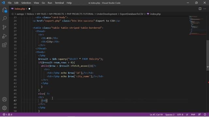
Task: Click the unsaved changes dot on index.php tab
Action: click(29, 9)
